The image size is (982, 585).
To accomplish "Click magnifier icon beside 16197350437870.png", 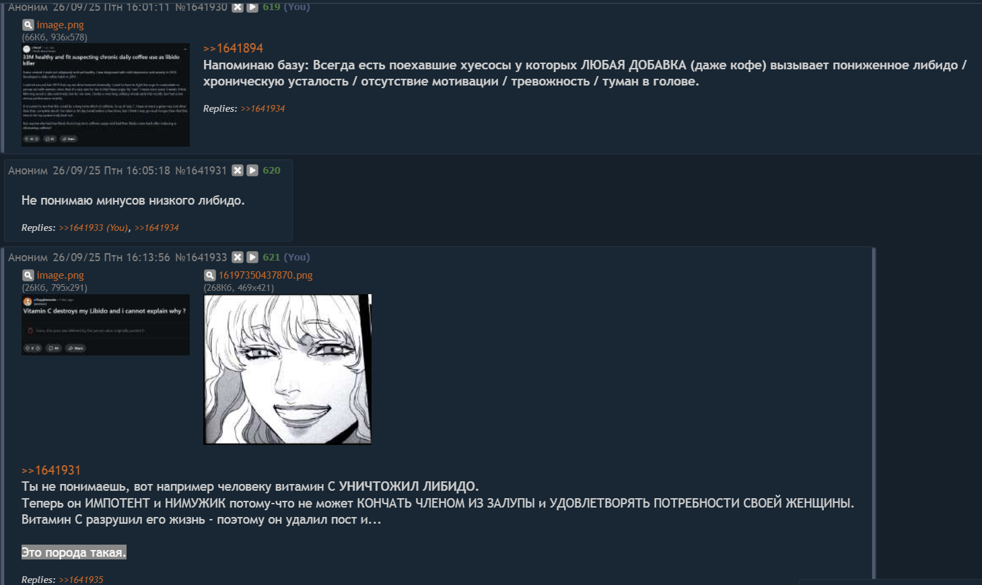I will coord(210,275).
